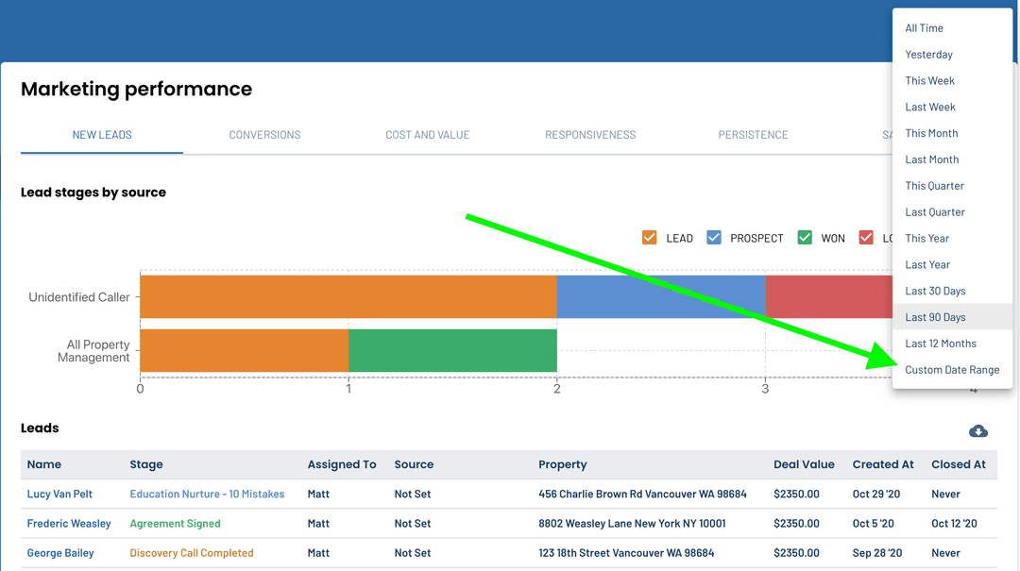1020x571 pixels.
Task: Open Frederic Weasley lead record
Action: pos(69,524)
